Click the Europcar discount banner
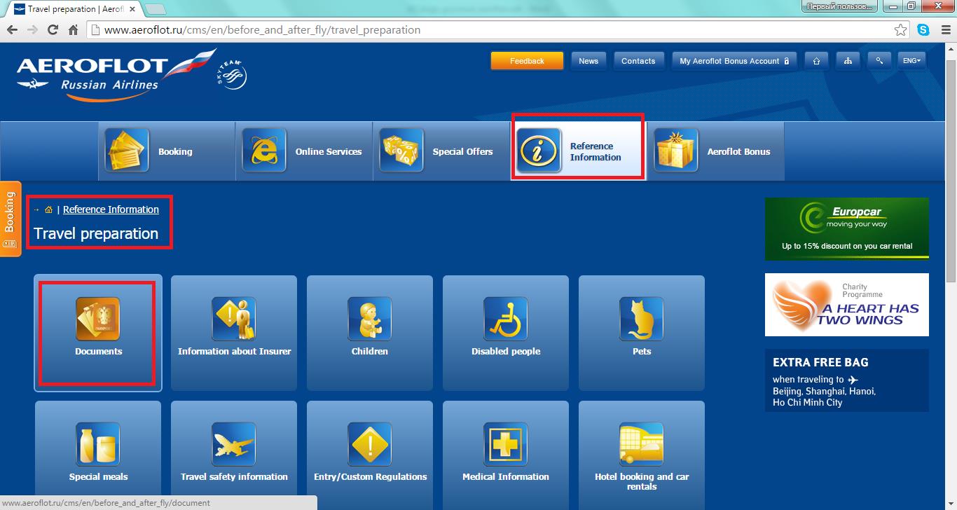 847,228
